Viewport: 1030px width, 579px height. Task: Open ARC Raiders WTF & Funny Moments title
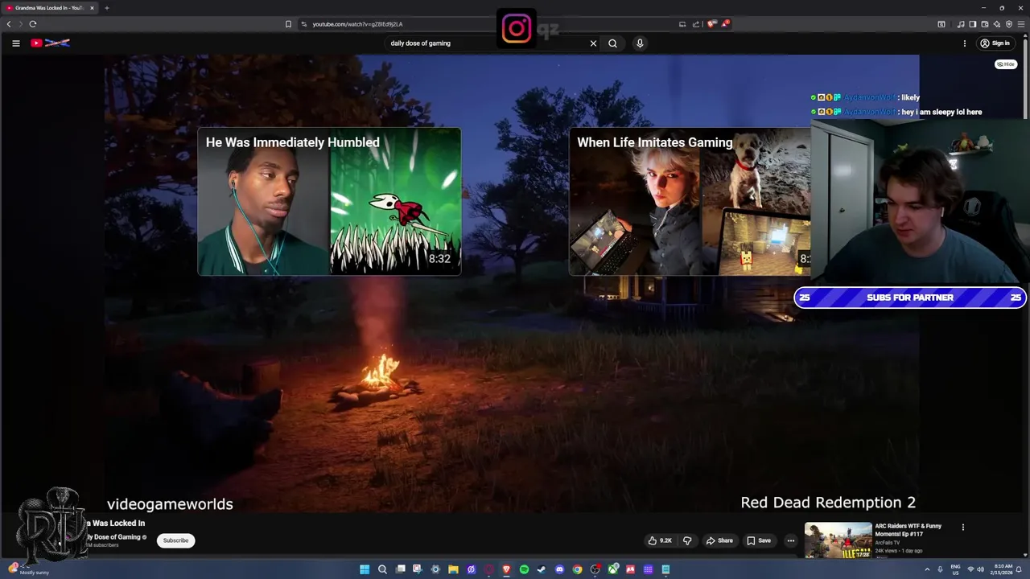[908, 530]
